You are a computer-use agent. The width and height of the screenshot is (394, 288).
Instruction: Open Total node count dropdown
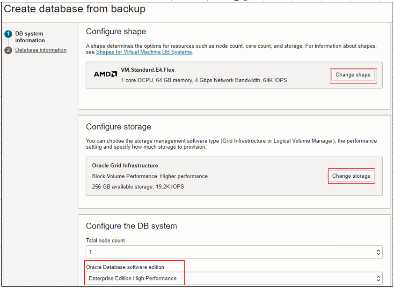click(x=234, y=252)
